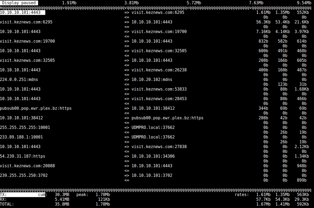Click the 3.81Mb scale marker

(x=131, y=3)
